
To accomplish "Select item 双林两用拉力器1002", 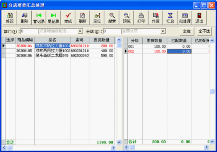I will pos(53,51).
